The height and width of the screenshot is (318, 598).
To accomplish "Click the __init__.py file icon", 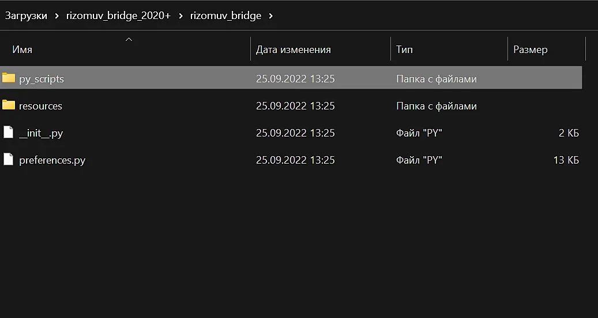I will pos(9,132).
